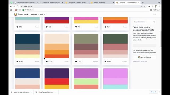Switch to ListingHive Themes HivePress tab
The height and width of the screenshot is (95, 170).
(x=77, y=3)
